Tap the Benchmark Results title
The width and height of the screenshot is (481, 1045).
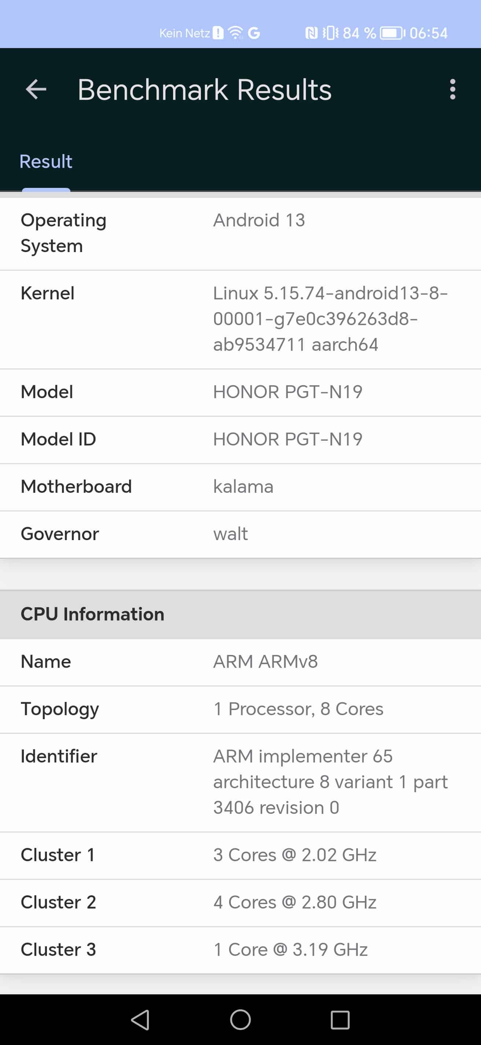pyautogui.click(x=204, y=89)
